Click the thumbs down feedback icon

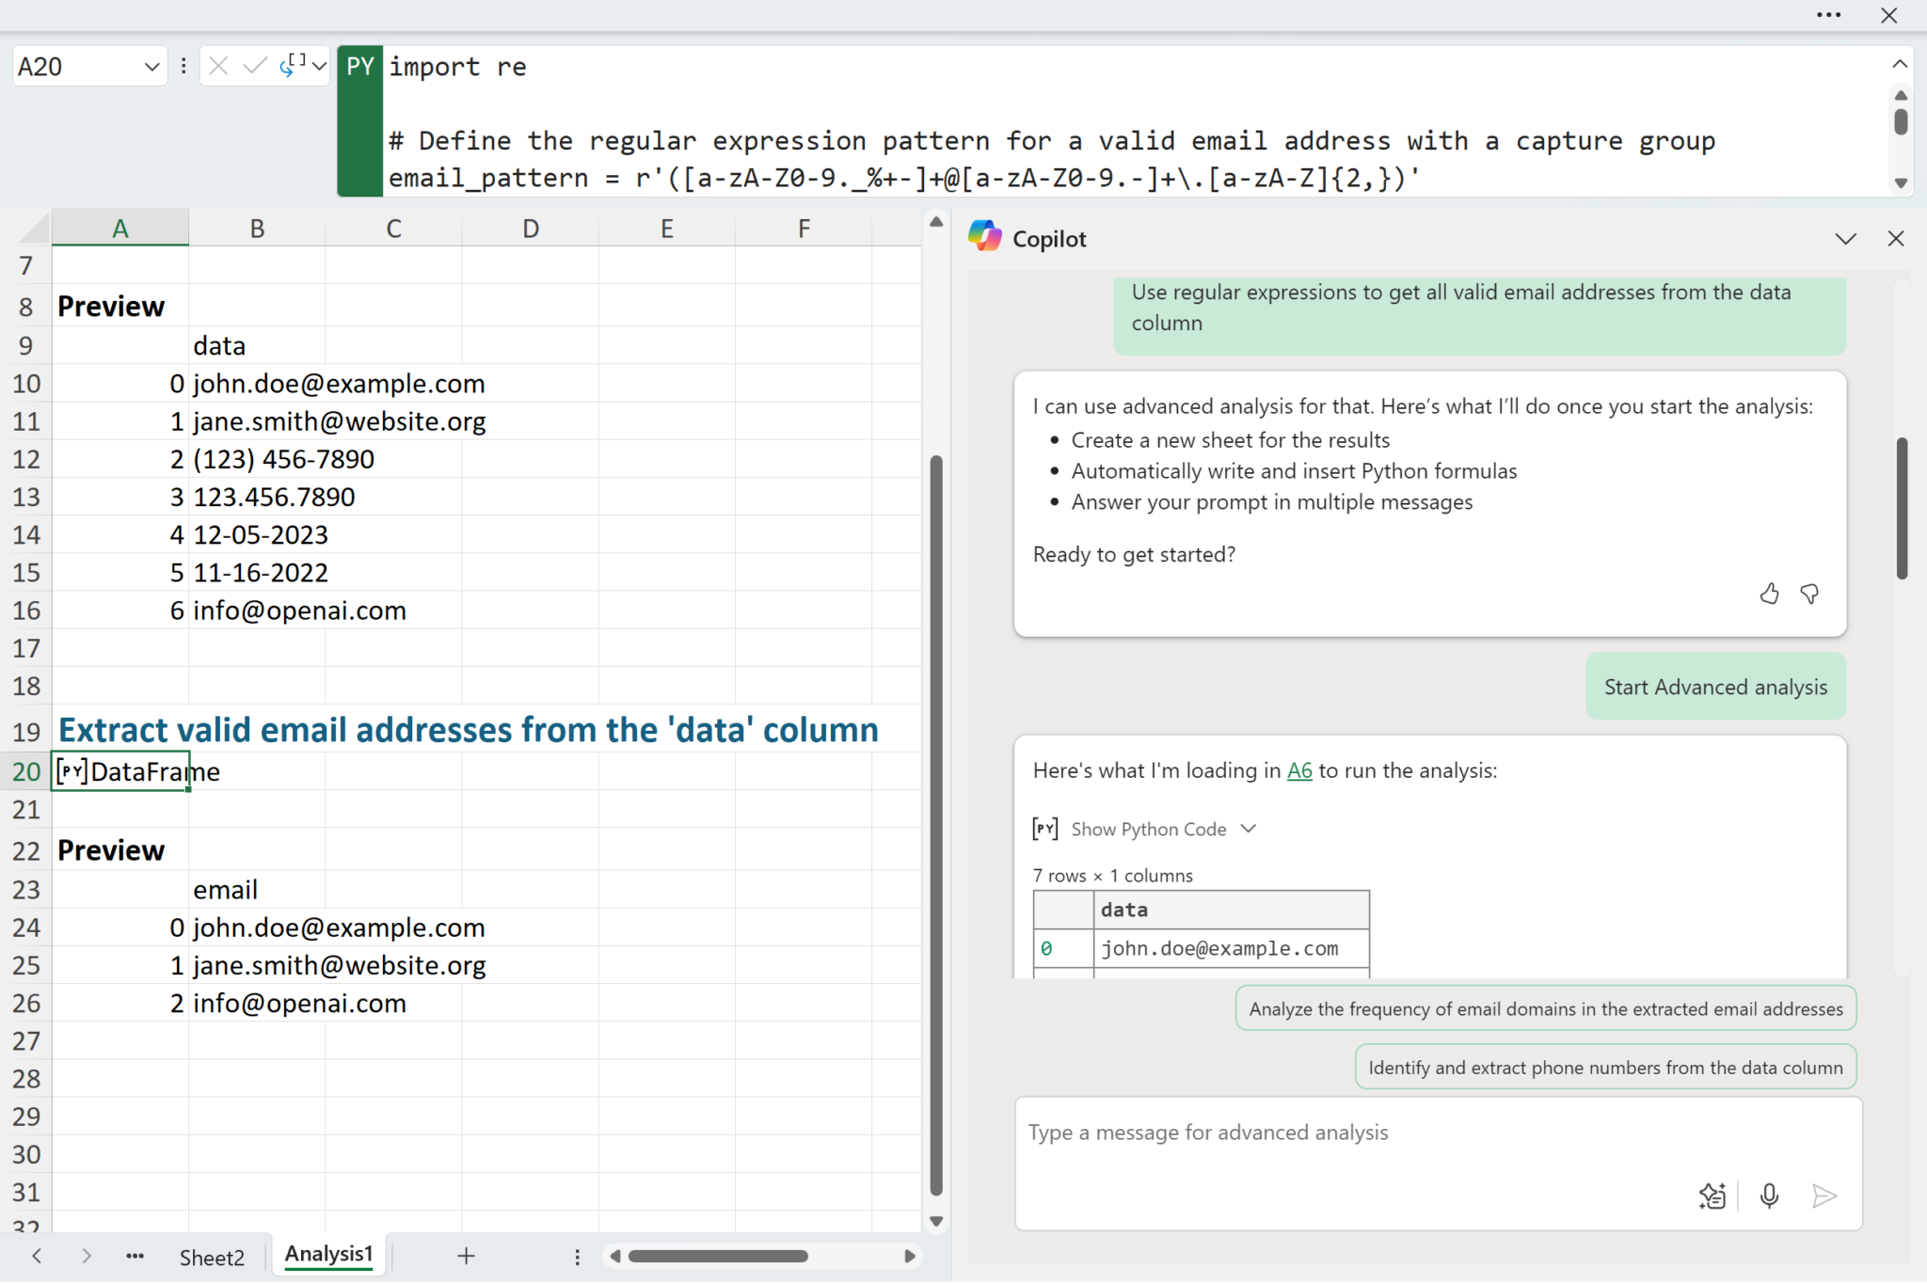click(x=1809, y=594)
